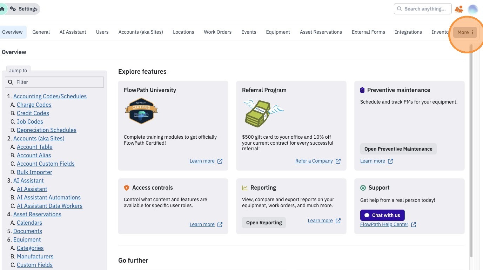The height and width of the screenshot is (270, 483).
Task: Click the Open Reporting button
Action: [x=264, y=223]
